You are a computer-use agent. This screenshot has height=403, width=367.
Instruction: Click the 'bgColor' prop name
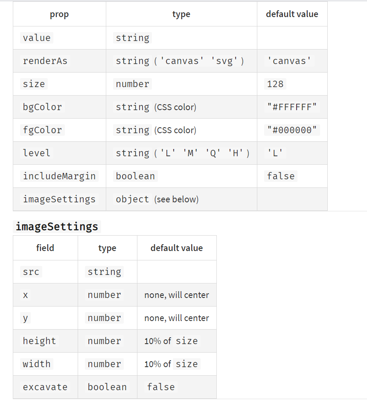pyautogui.click(x=42, y=107)
